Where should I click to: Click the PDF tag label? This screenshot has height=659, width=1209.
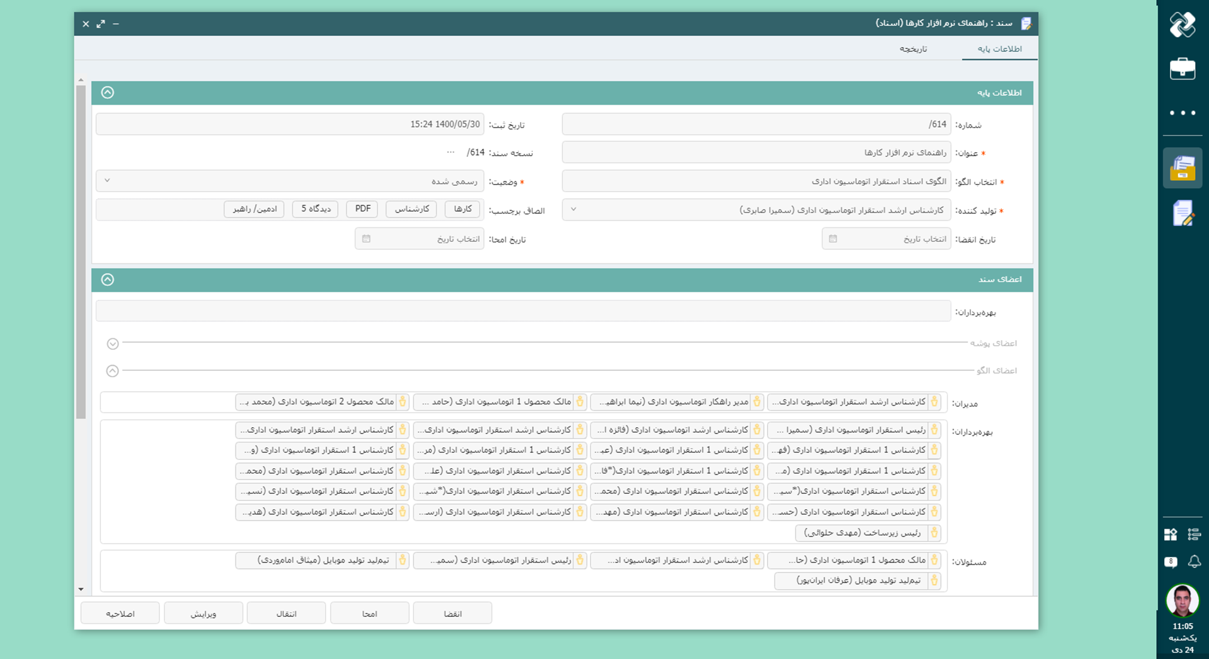point(362,209)
